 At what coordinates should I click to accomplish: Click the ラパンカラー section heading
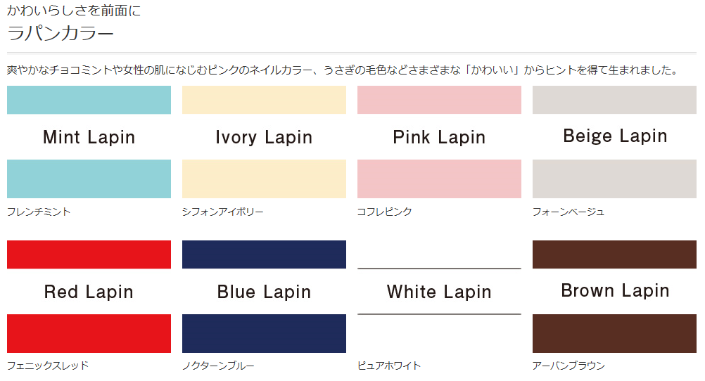[x=61, y=34]
